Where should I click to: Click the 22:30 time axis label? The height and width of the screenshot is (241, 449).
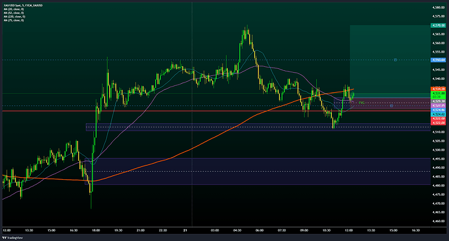163,231
